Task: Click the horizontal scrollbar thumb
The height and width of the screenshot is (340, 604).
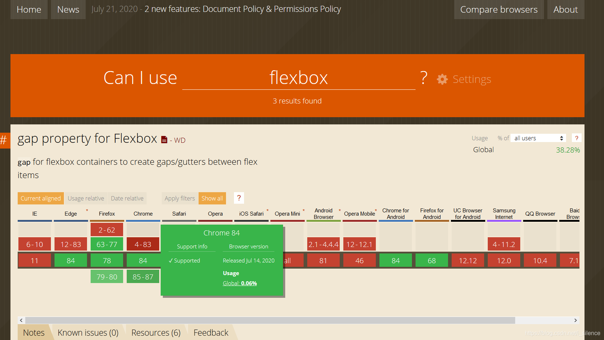Action: [x=270, y=320]
